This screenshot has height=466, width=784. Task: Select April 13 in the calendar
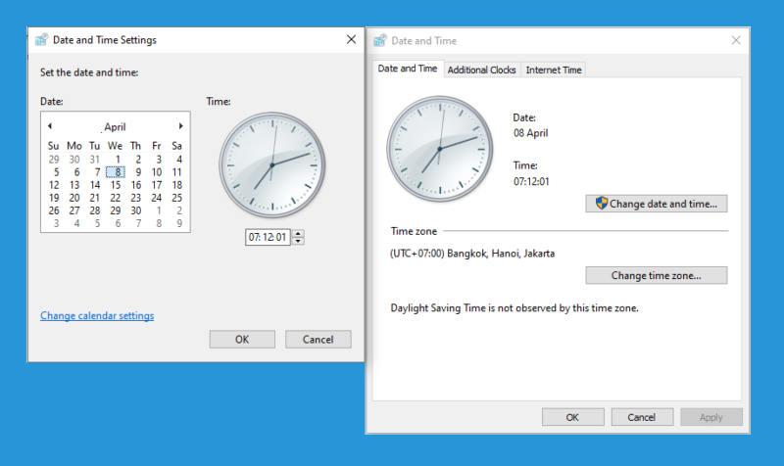coord(74,185)
